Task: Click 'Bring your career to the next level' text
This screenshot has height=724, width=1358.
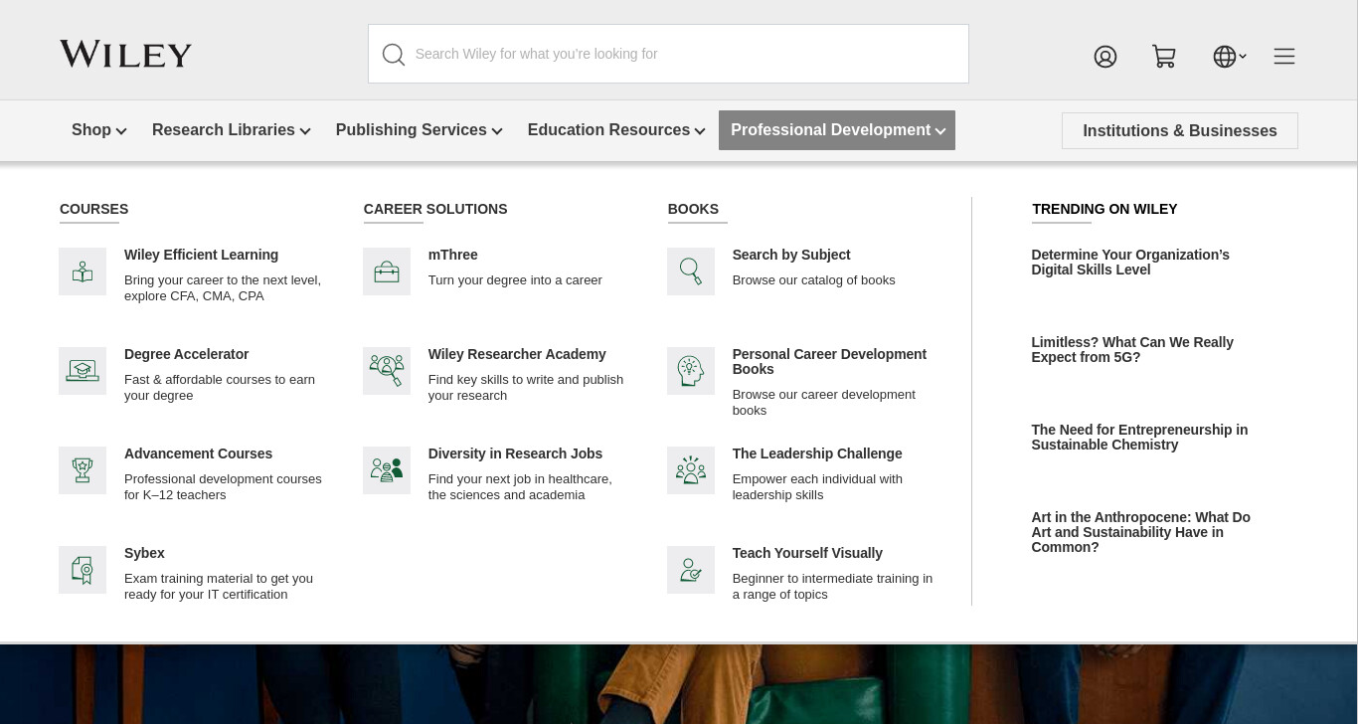Action: tap(223, 288)
